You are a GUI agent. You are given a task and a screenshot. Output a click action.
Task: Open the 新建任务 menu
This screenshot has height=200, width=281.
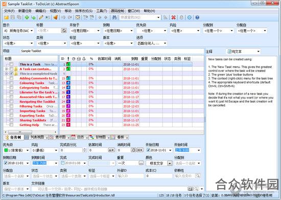pyautogui.click(x=25, y=11)
